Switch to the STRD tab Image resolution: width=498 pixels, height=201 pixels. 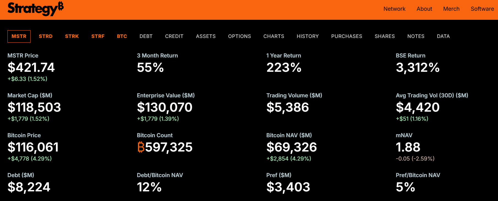point(46,36)
